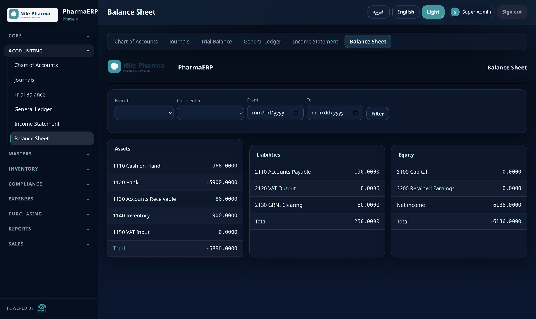The width and height of the screenshot is (536, 319).
Task: Click the Nile Pharma report header logo
Action: pos(136,66)
